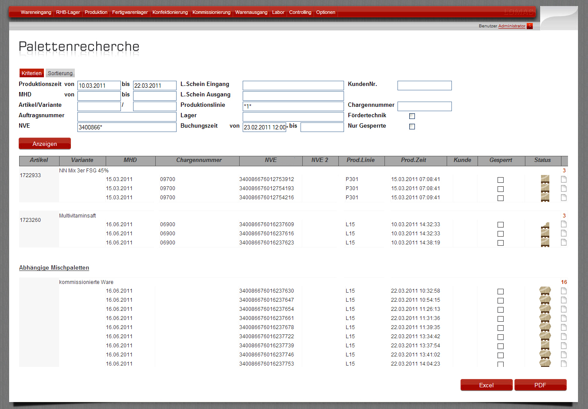This screenshot has height=409, width=588.
Task: Open the Fertigwarenlager menu
Action: (130, 12)
